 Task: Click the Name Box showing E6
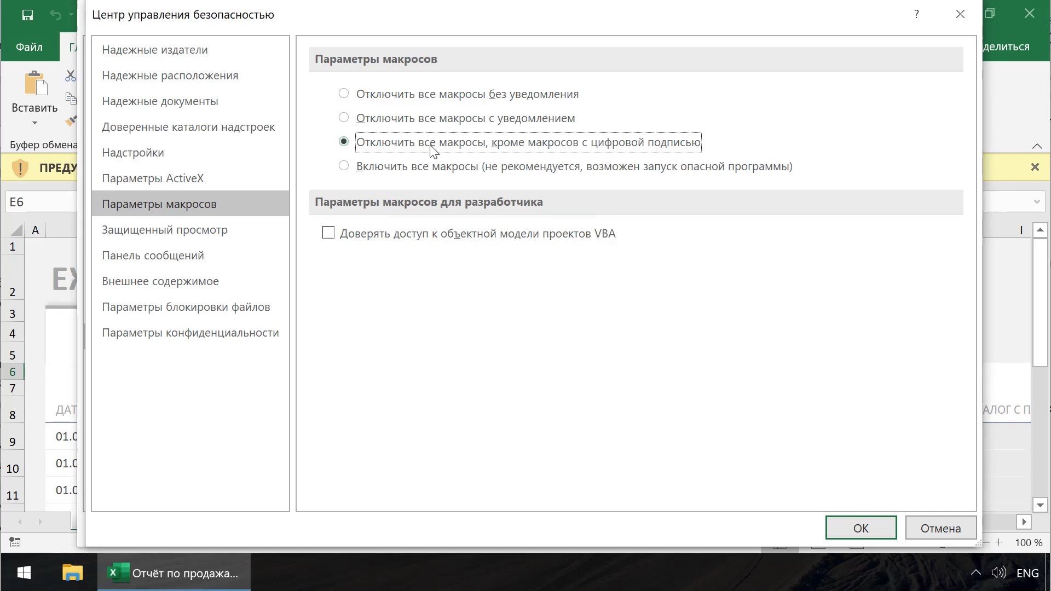coord(41,202)
